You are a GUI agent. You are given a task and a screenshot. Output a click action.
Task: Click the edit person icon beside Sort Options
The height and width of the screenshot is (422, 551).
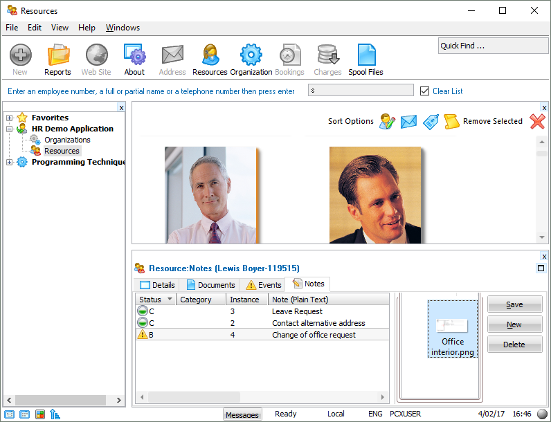387,122
